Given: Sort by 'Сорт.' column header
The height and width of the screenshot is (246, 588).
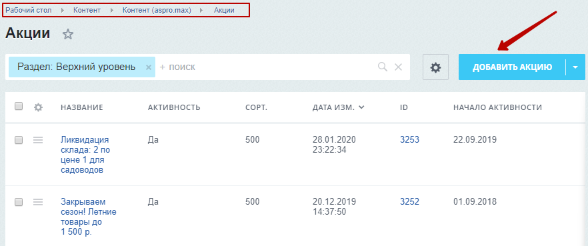Looking at the screenshot, I should [256, 107].
